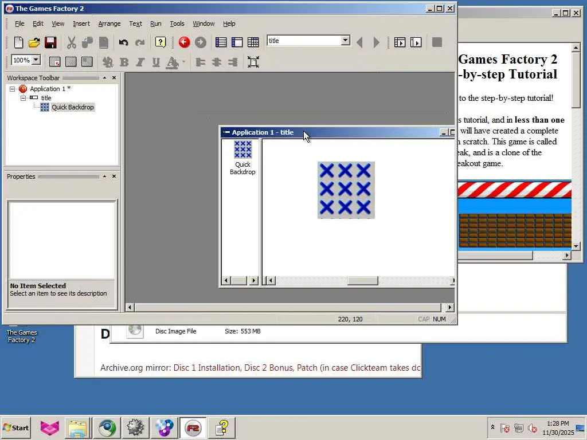Open the Window menu
The width and height of the screenshot is (587, 440).
click(204, 23)
